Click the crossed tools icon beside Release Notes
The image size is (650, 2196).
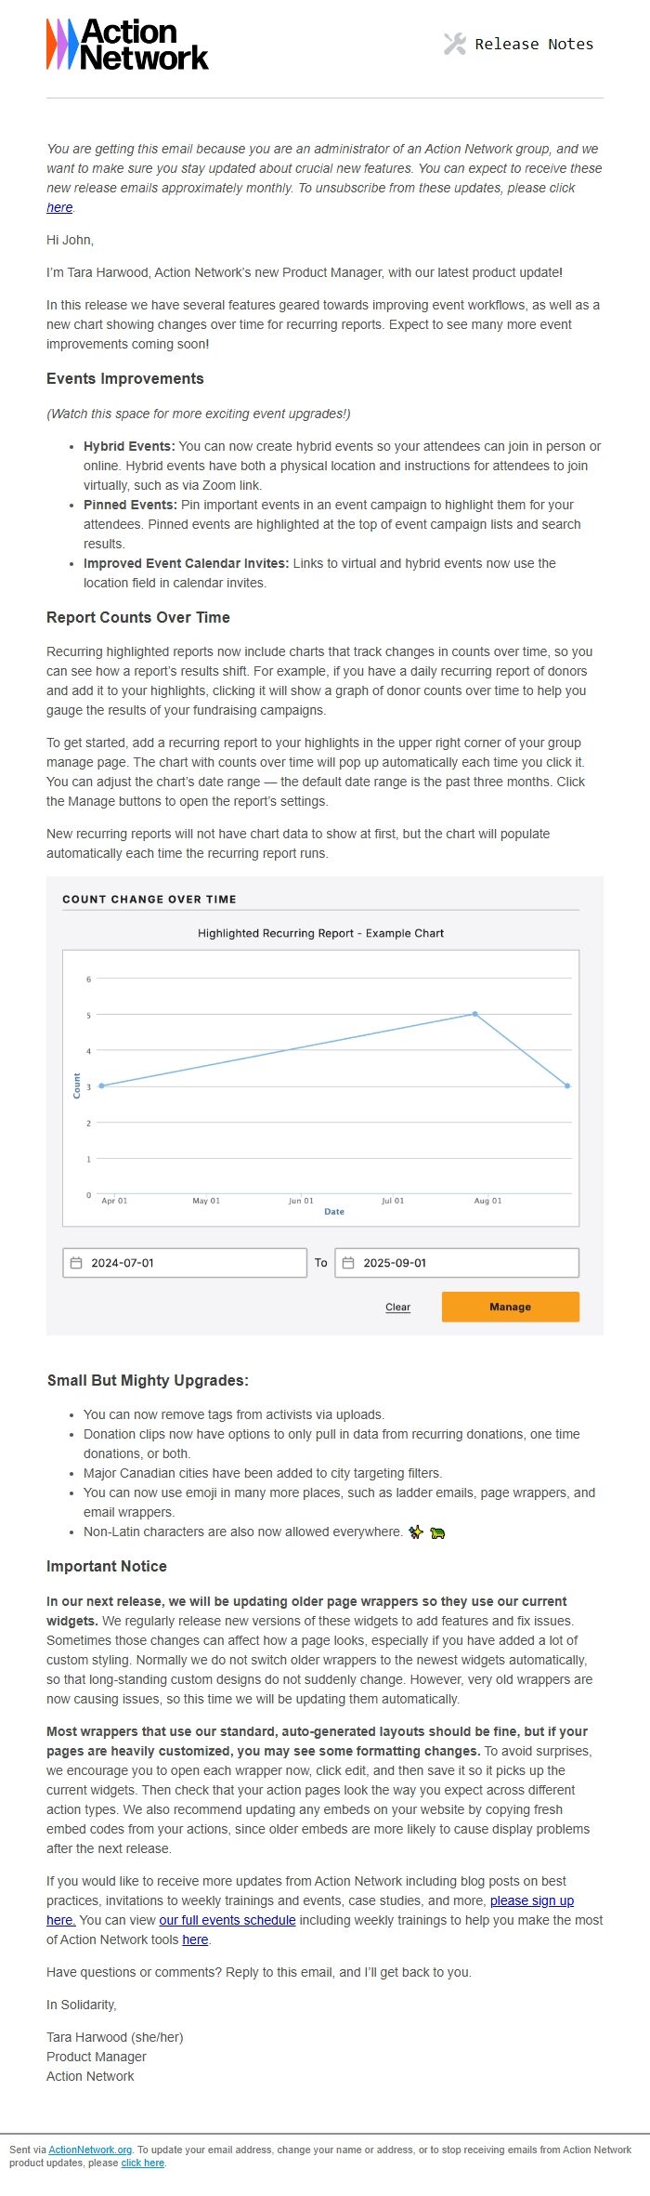coord(453,43)
